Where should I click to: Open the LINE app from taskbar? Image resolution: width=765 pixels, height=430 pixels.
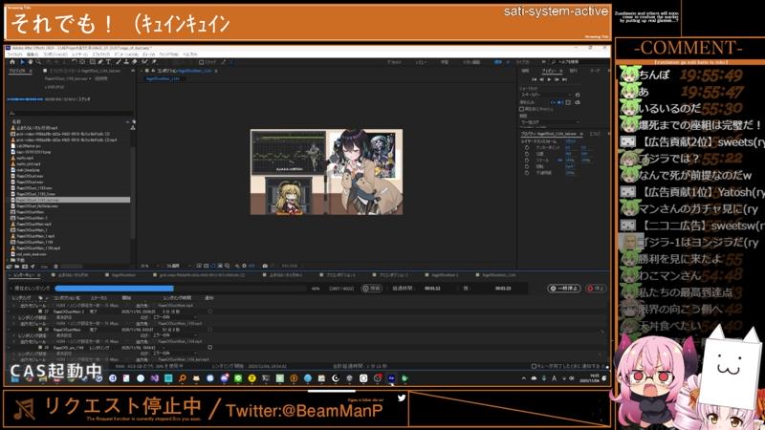click(x=238, y=378)
